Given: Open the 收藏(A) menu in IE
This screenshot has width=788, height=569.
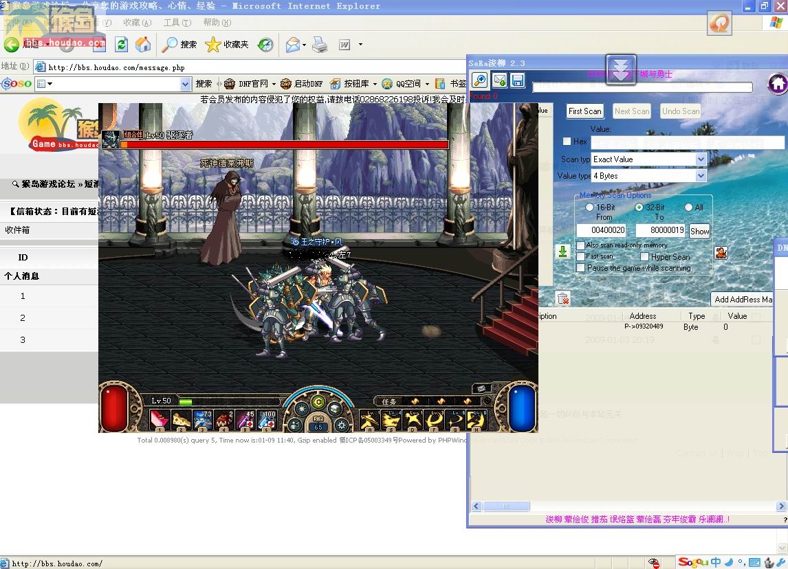Looking at the screenshot, I should click(x=138, y=23).
